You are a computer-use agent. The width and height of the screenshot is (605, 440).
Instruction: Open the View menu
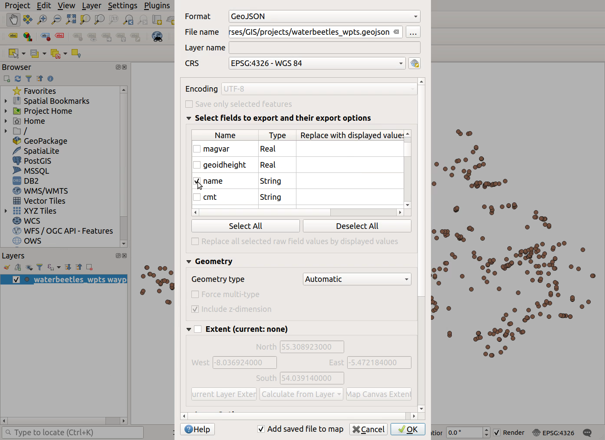tap(66, 6)
